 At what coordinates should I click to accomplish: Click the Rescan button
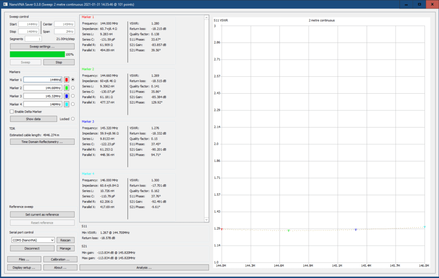pos(66,240)
